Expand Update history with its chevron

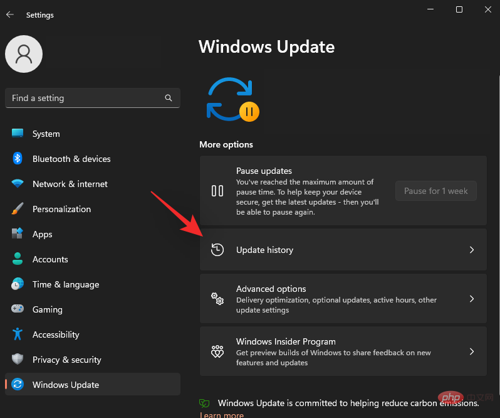pos(472,250)
